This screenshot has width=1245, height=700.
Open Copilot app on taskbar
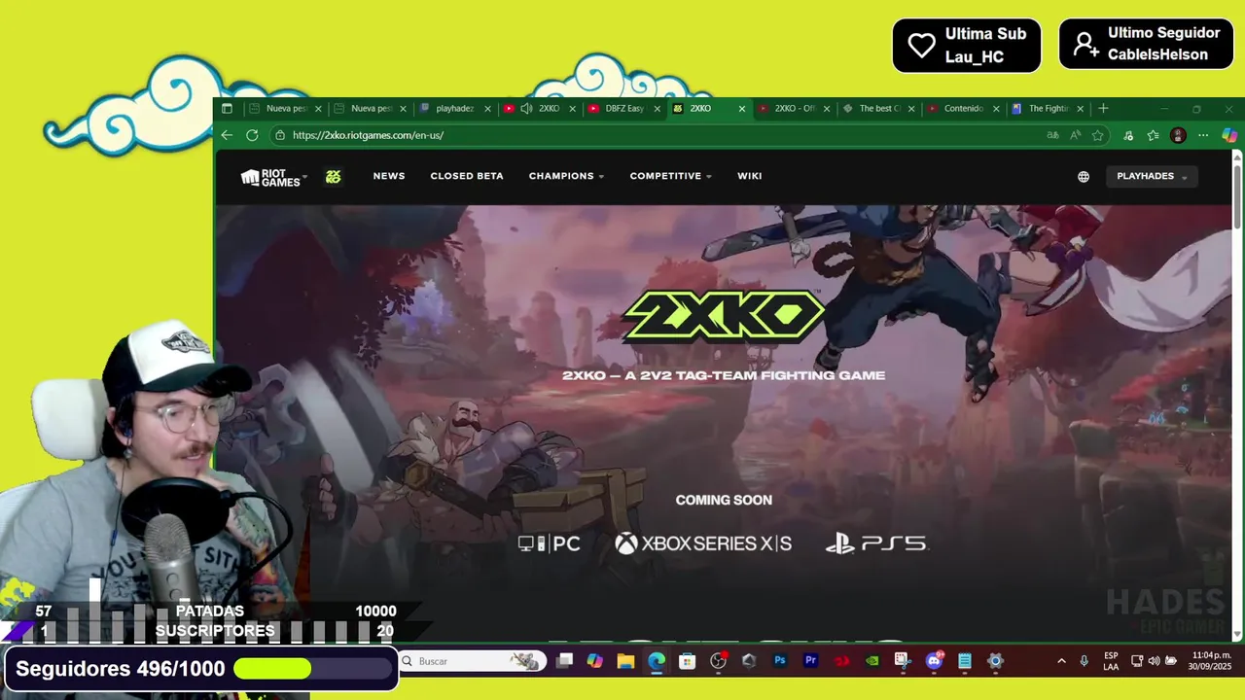coord(594,661)
